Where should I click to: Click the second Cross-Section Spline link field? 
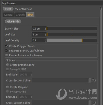[60, 103]
